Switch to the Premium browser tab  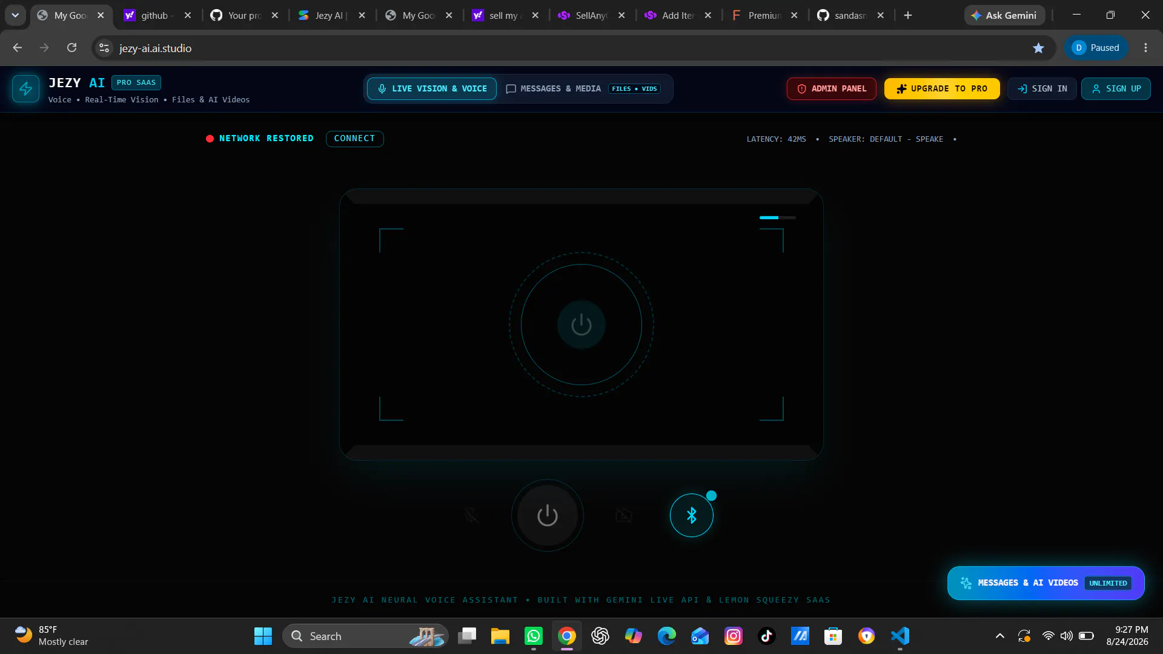(764, 15)
